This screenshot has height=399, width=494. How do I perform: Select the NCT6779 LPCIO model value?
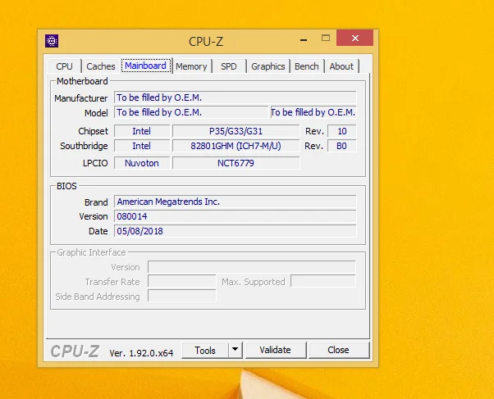pos(236,163)
